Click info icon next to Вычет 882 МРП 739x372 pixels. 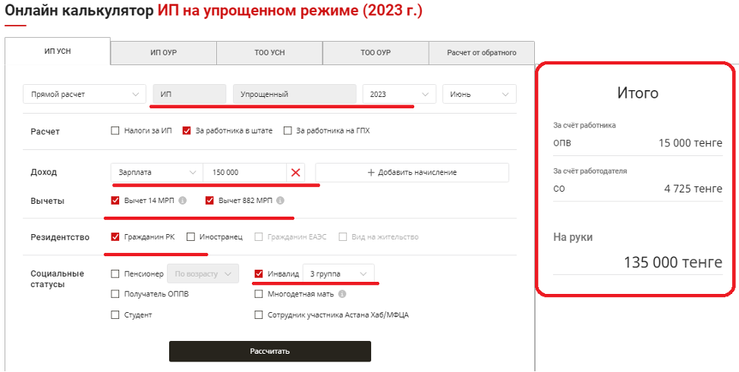280,201
